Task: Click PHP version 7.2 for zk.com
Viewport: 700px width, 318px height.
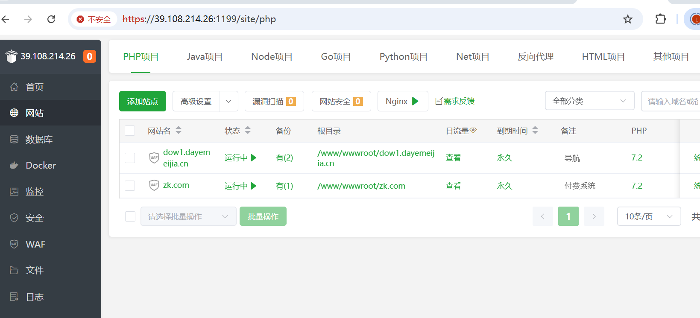Action: [637, 186]
